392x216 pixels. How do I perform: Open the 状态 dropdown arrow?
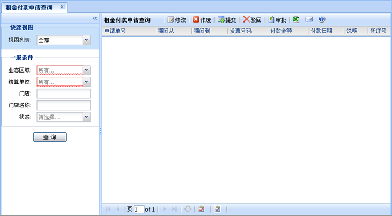(86, 117)
